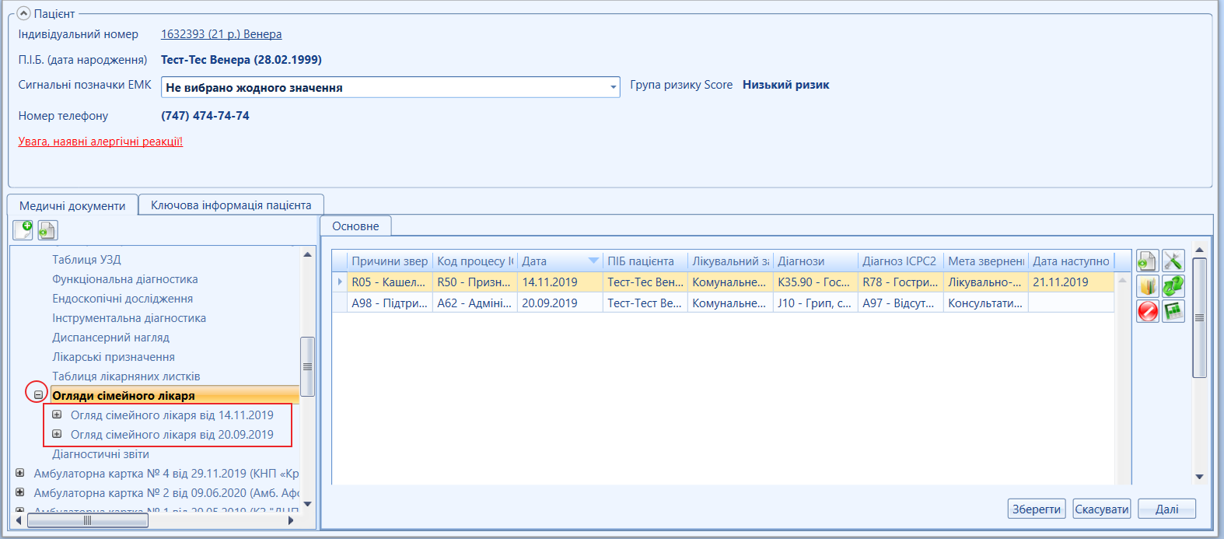This screenshot has width=1224, height=539.
Task: Open the Сигнальні позначки ЕМК dropdown
Action: click(614, 87)
